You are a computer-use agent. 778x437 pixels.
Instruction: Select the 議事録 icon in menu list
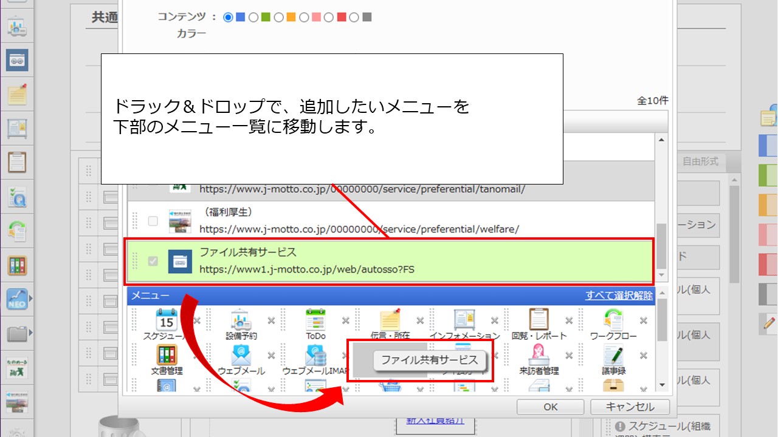coord(613,354)
